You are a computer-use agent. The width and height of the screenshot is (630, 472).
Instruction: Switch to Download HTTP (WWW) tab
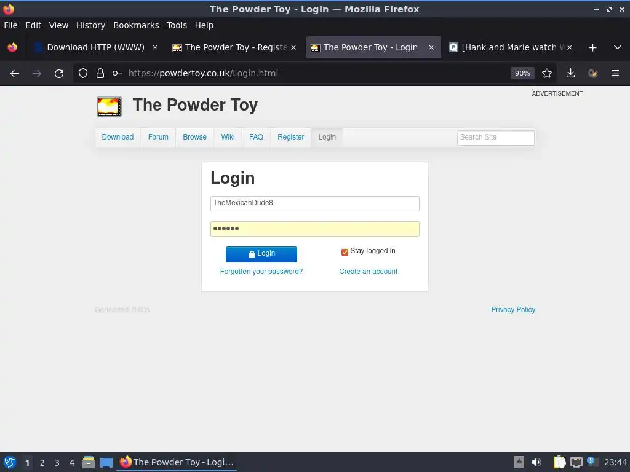tap(95, 47)
